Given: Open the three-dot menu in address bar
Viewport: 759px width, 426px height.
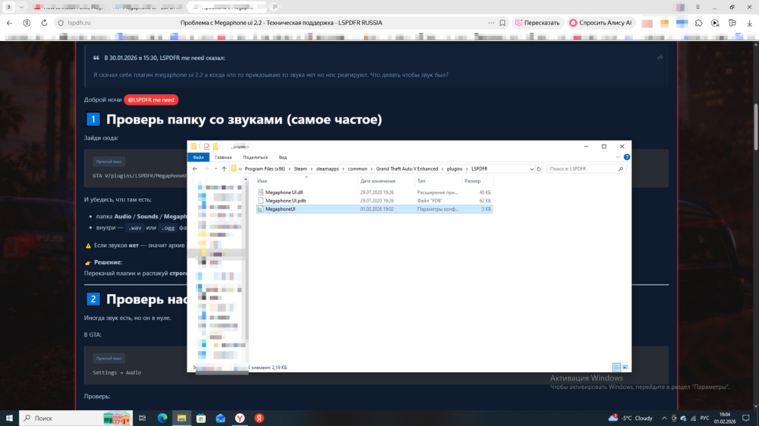Looking at the screenshot, I should click(x=491, y=23).
